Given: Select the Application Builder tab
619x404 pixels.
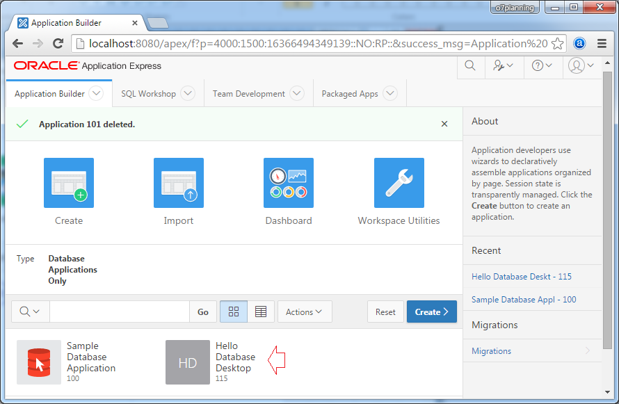Looking at the screenshot, I should [x=49, y=94].
